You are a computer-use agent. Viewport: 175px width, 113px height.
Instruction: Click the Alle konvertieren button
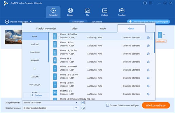click(156, 105)
